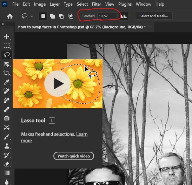Select the Eraser tool
The width and height of the screenshot is (192, 185).
coord(6,164)
